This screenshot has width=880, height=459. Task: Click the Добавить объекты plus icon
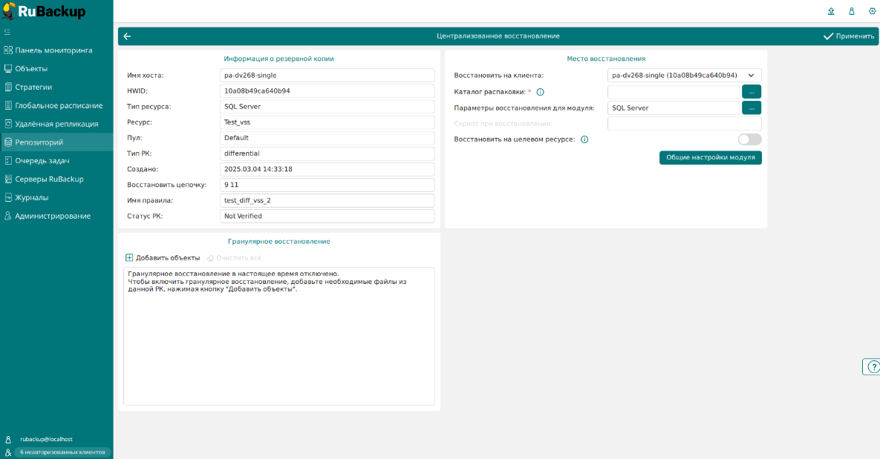coord(129,257)
